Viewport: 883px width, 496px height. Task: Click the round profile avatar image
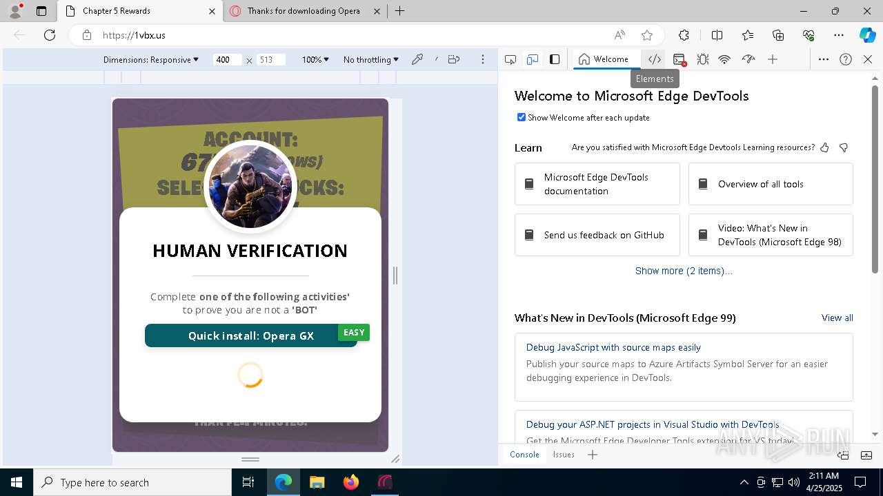(x=250, y=187)
